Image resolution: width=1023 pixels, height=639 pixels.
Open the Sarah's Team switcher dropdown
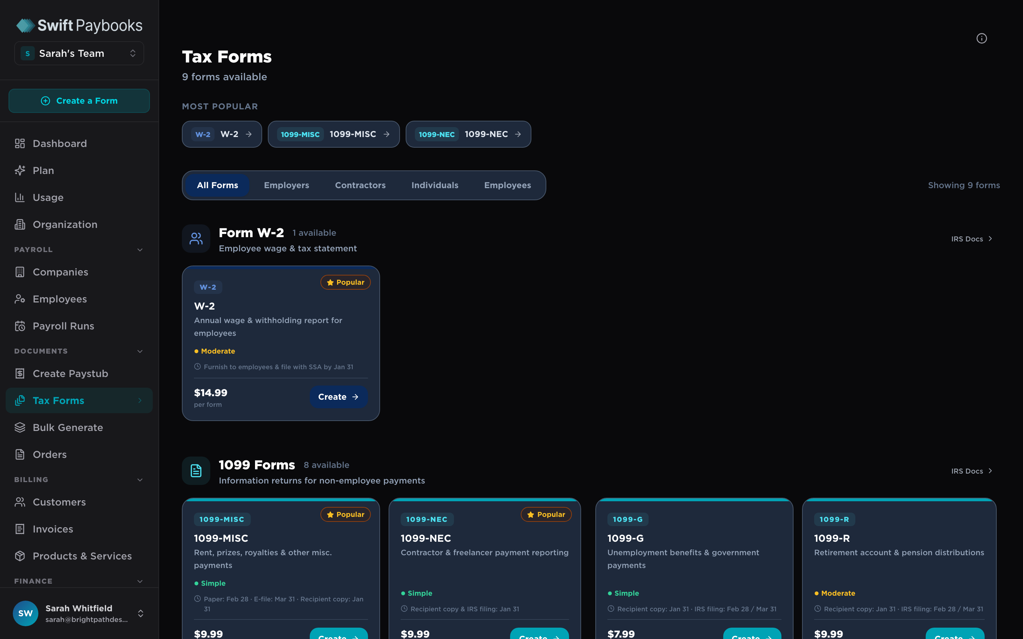(x=79, y=53)
